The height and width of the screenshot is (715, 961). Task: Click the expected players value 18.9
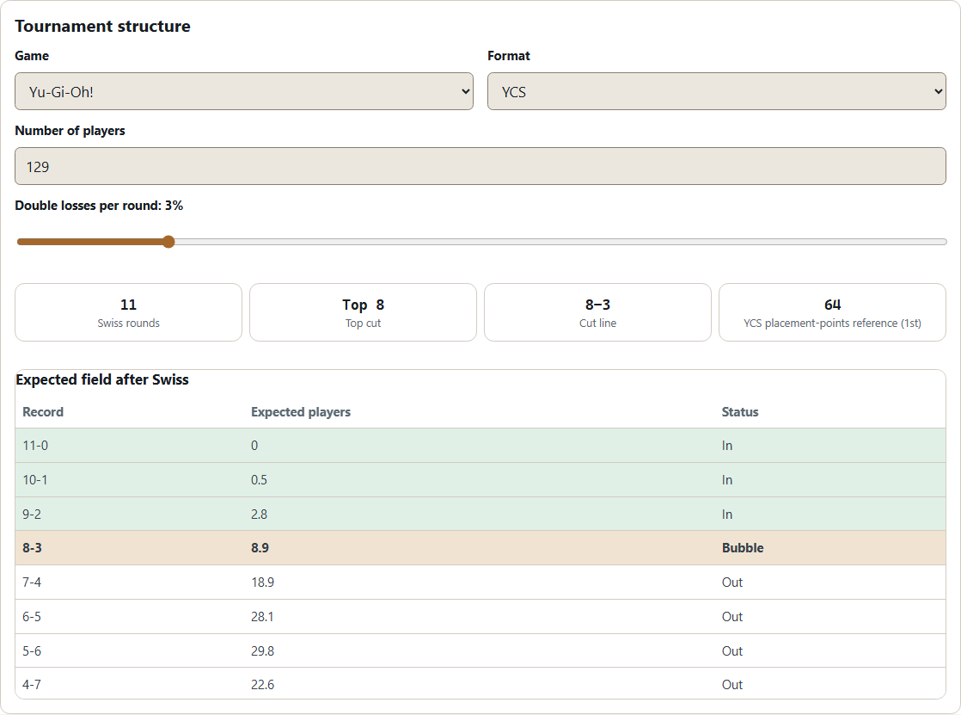(262, 582)
